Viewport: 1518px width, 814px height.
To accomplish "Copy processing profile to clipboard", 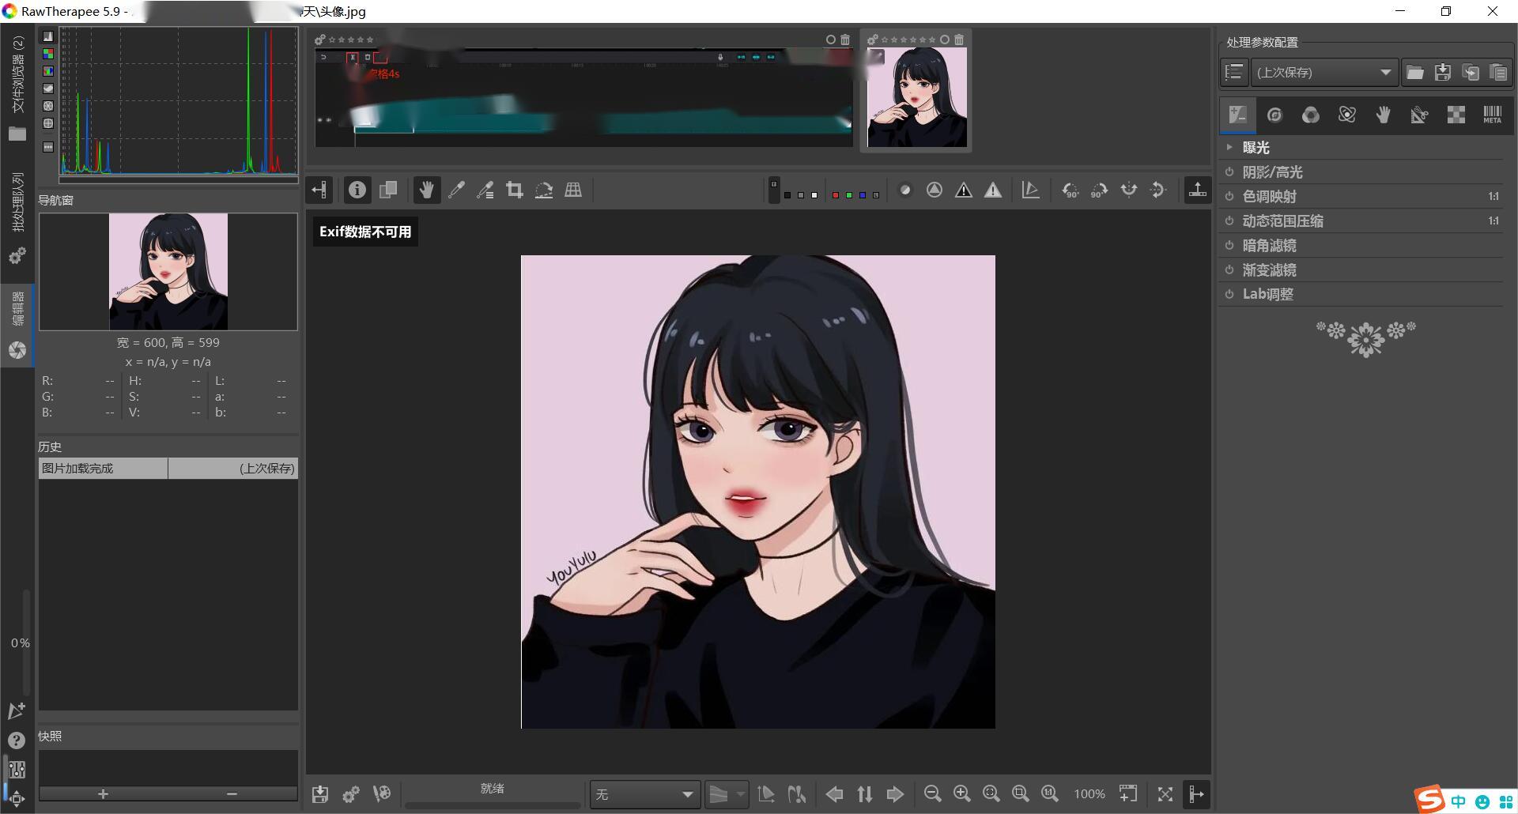I will click(1471, 73).
